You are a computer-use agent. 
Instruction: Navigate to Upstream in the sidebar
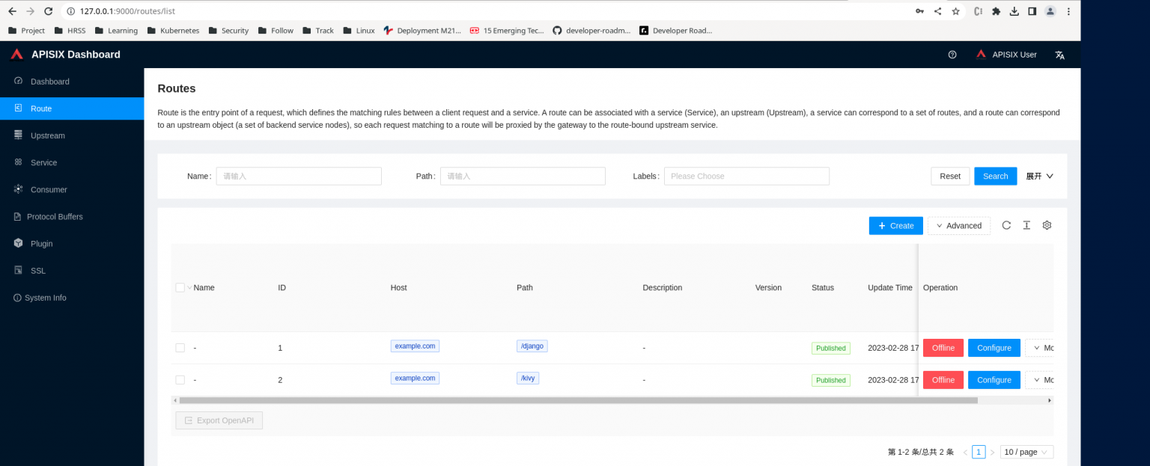[47, 135]
